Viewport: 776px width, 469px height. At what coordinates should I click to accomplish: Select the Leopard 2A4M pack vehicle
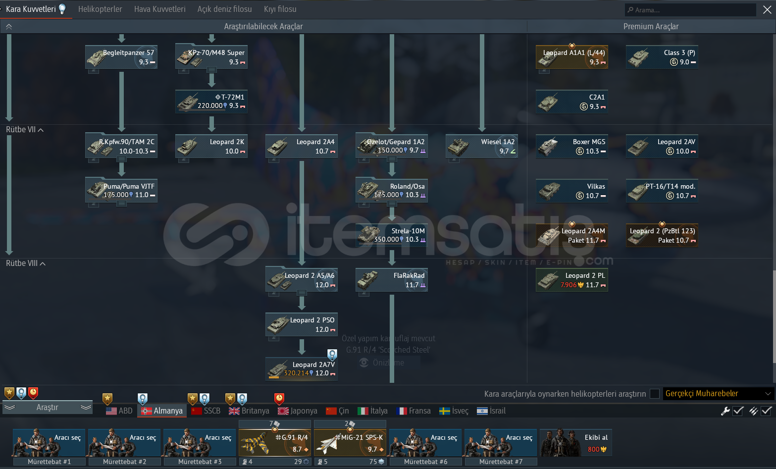click(572, 235)
